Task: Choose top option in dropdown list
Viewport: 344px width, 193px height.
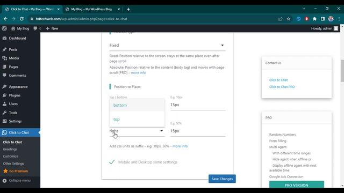Action: pyautogui.click(x=137, y=119)
